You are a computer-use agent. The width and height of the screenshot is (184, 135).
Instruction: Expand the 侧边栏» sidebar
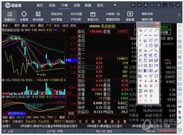(71, 121)
